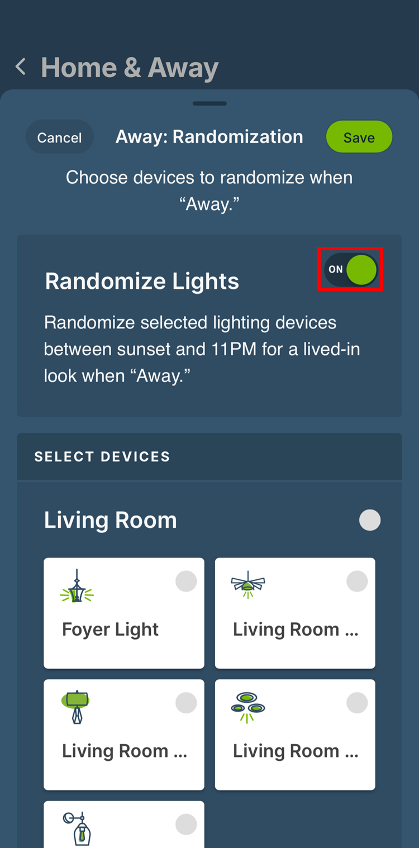Click the sheet drag handle bar
This screenshot has height=848, width=419.
click(x=209, y=103)
